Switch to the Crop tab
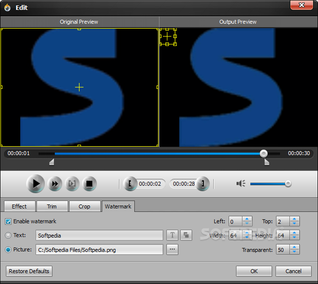 [84, 206]
